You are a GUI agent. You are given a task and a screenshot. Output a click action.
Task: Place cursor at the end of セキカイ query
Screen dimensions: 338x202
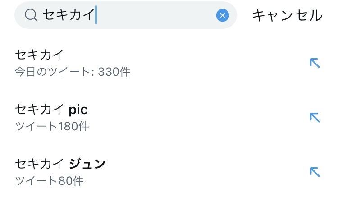coord(96,16)
